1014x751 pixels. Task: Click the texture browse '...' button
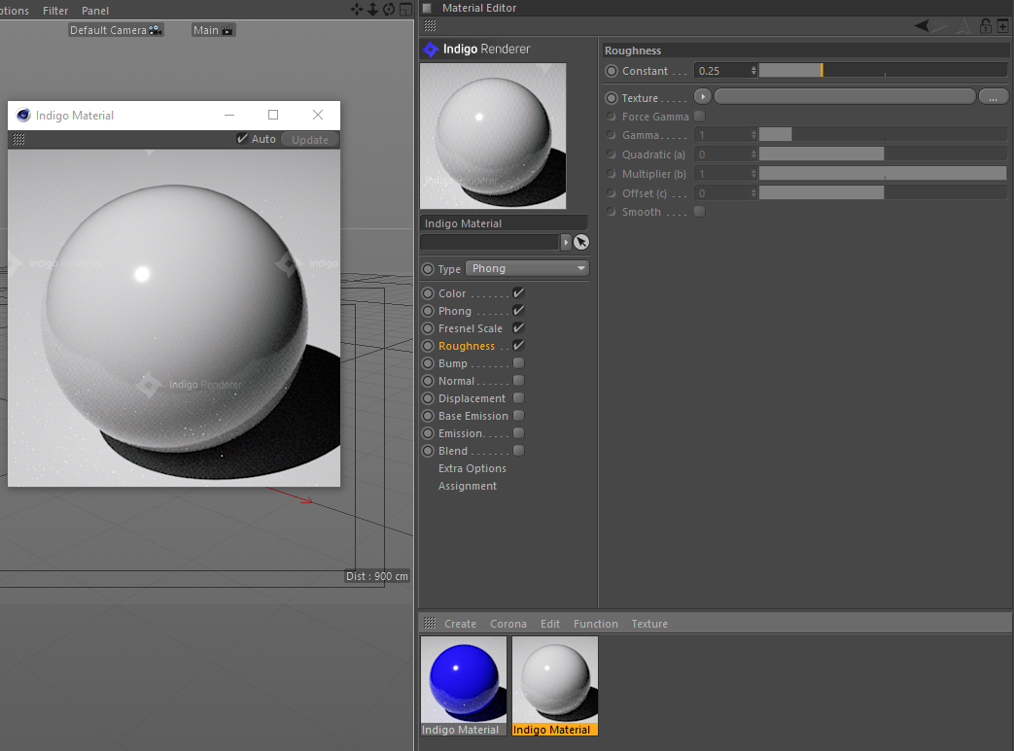(x=993, y=97)
